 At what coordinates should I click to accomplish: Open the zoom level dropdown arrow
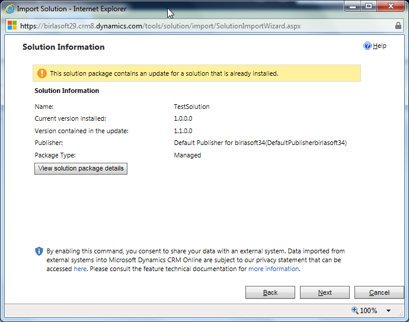coord(389,311)
